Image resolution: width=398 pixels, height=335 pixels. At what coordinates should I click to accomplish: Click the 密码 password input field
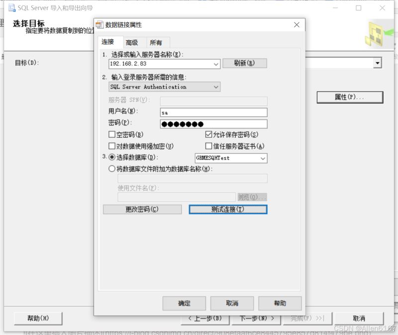[x=213, y=124]
